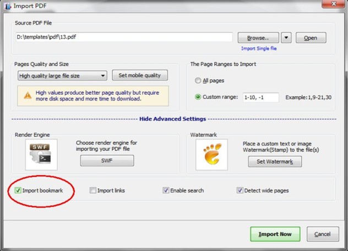Toggle the Detect wide pages checkbox
This screenshot has width=348, height=251.
click(x=240, y=190)
